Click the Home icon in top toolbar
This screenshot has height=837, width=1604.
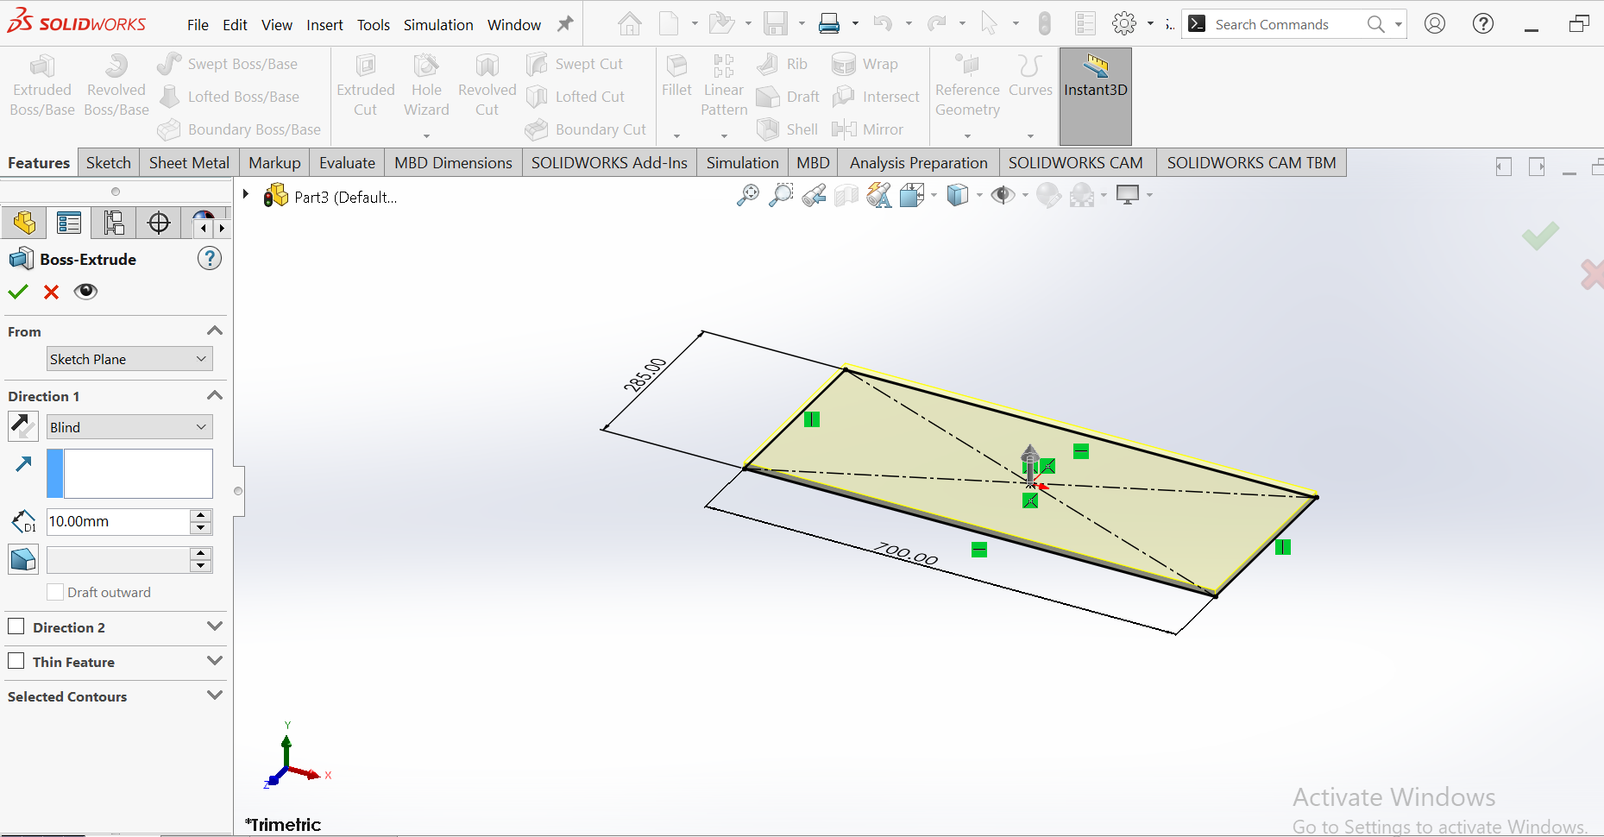pos(630,23)
